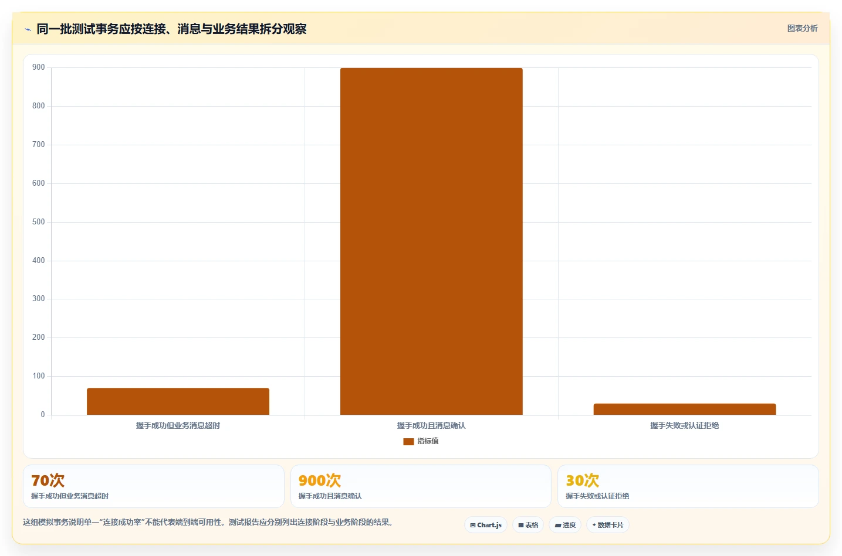Screen dimensions: 842x556
Task: Click the y-axis value 500
Action: point(39,221)
